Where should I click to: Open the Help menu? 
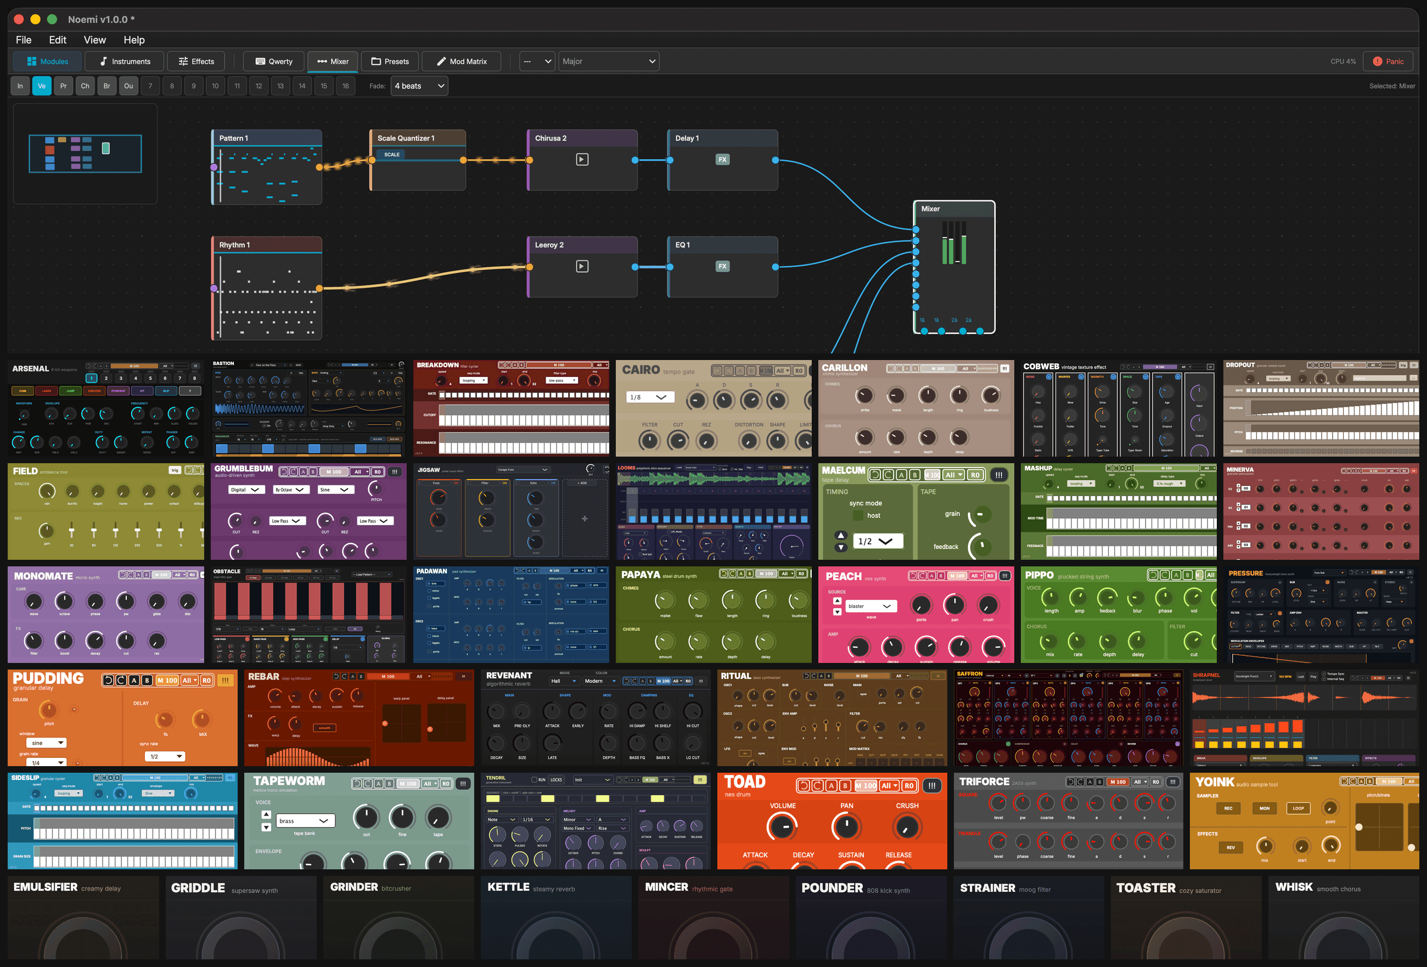point(134,40)
